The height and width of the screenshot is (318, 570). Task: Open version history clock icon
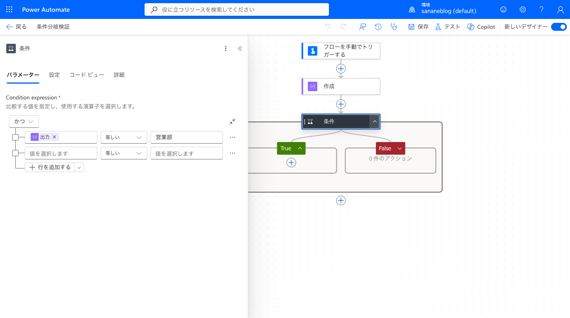click(378, 27)
